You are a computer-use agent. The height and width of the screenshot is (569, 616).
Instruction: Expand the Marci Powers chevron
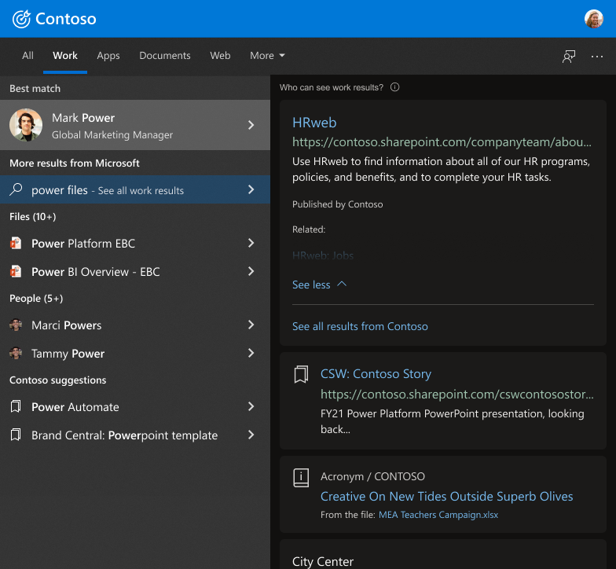[251, 325]
